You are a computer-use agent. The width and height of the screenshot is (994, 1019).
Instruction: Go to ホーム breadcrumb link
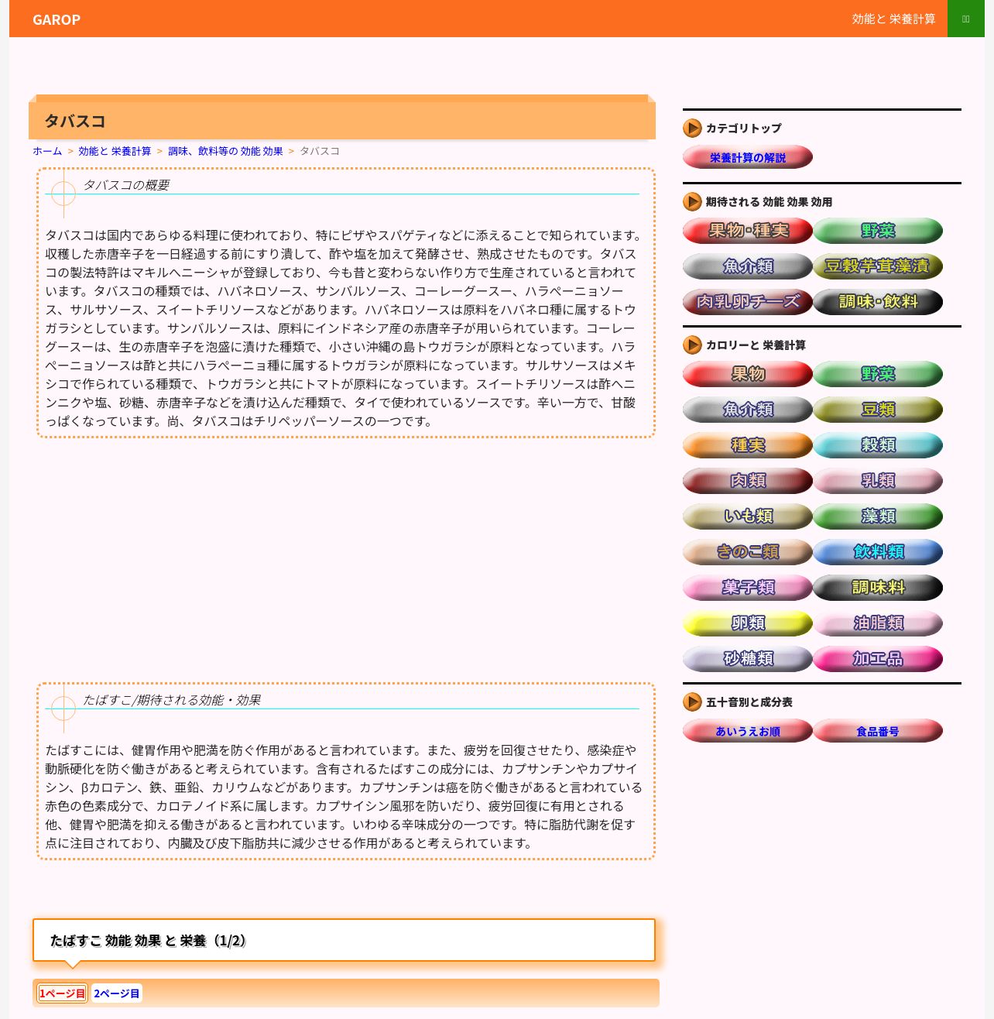47,151
